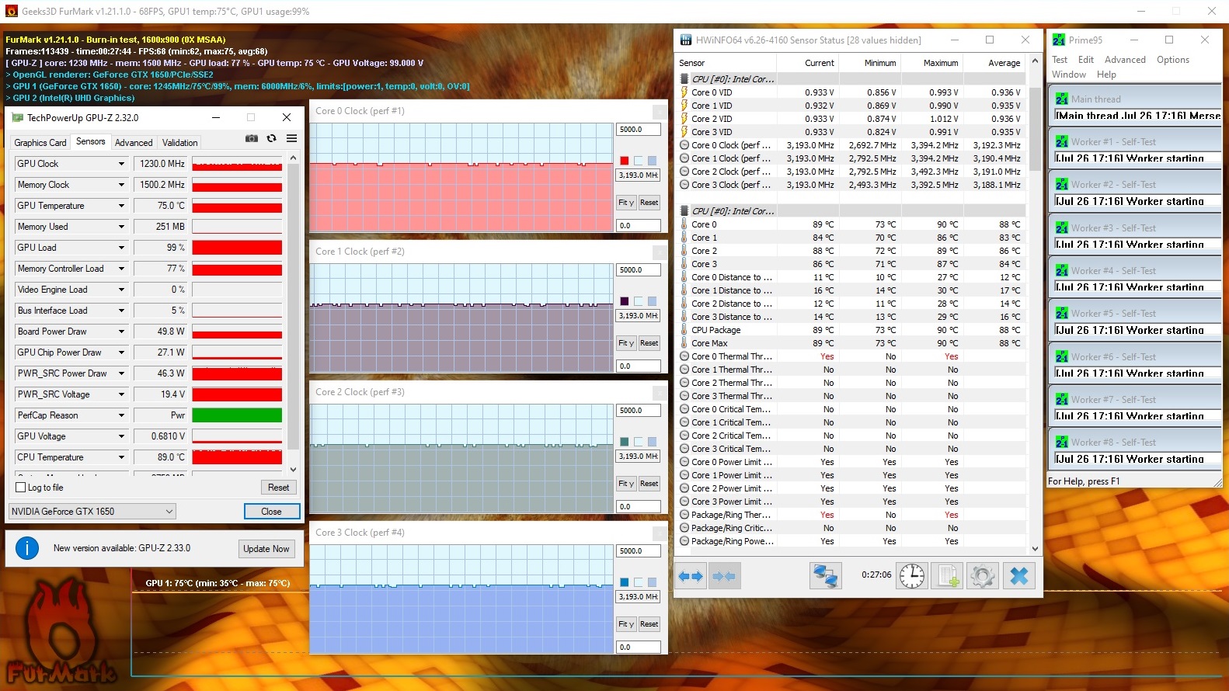Toggle white checkbox in Core 2 Clock graph

click(638, 442)
